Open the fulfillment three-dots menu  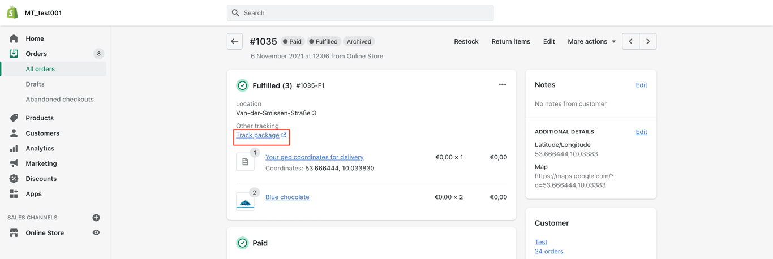click(x=502, y=85)
